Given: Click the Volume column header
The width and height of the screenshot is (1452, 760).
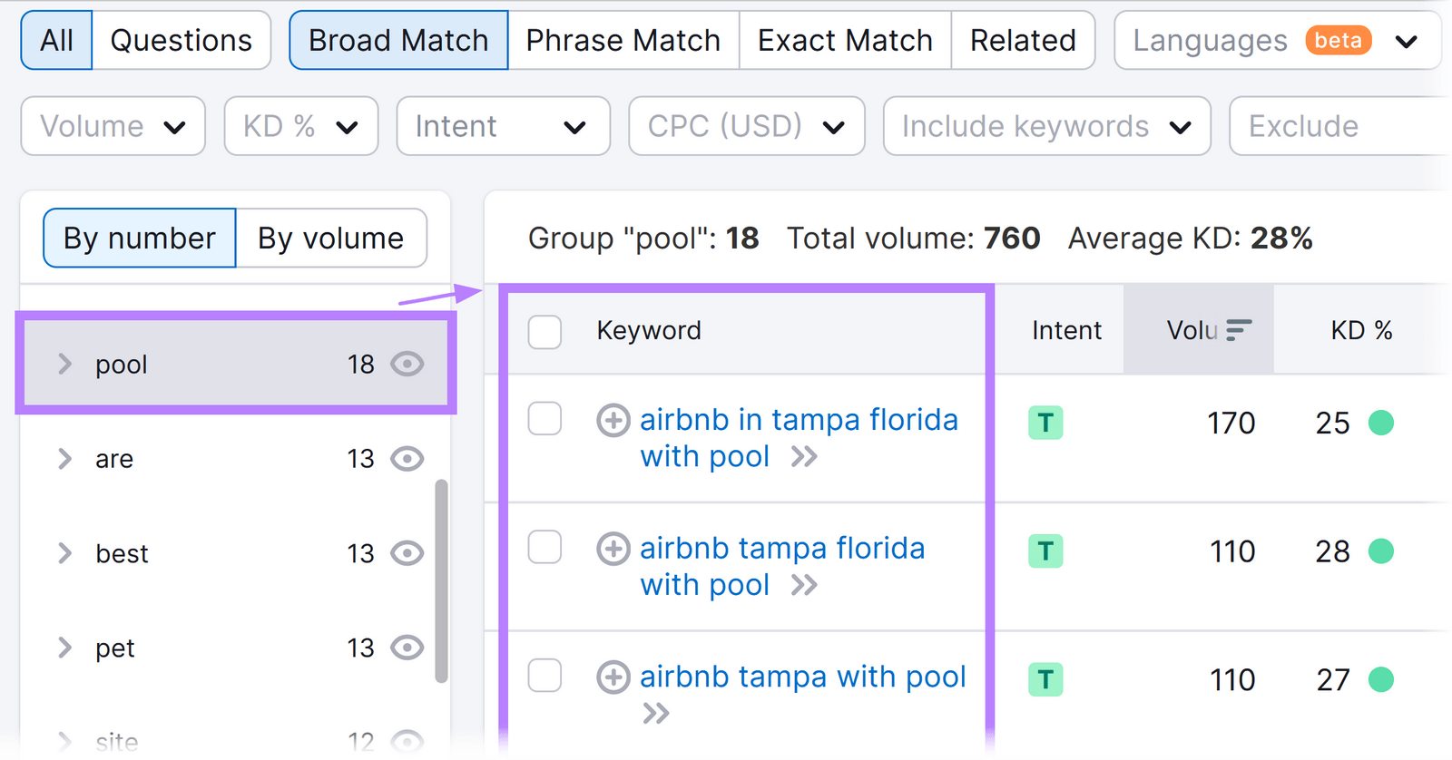Looking at the screenshot, I should (x=1199, y=329).
